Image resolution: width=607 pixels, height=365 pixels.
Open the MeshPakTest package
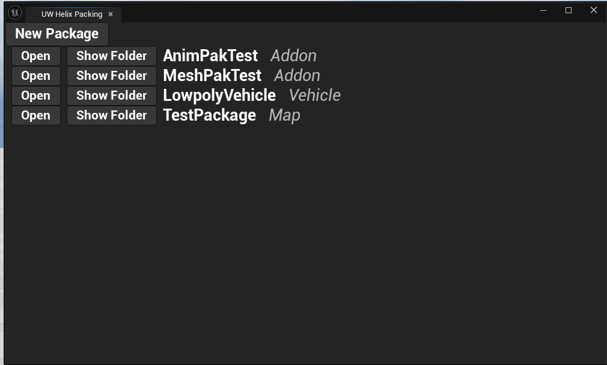pos(36,76)
